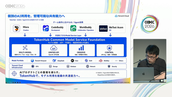
Task: Click the Tencent Hunyuan logo icon
Action: coord(32,61)
